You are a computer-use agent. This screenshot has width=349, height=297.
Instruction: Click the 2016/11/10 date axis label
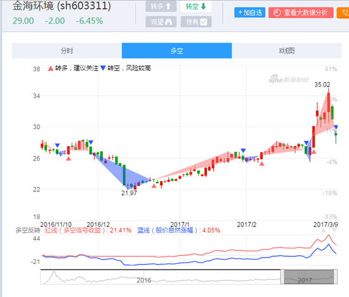pos(56,224)
